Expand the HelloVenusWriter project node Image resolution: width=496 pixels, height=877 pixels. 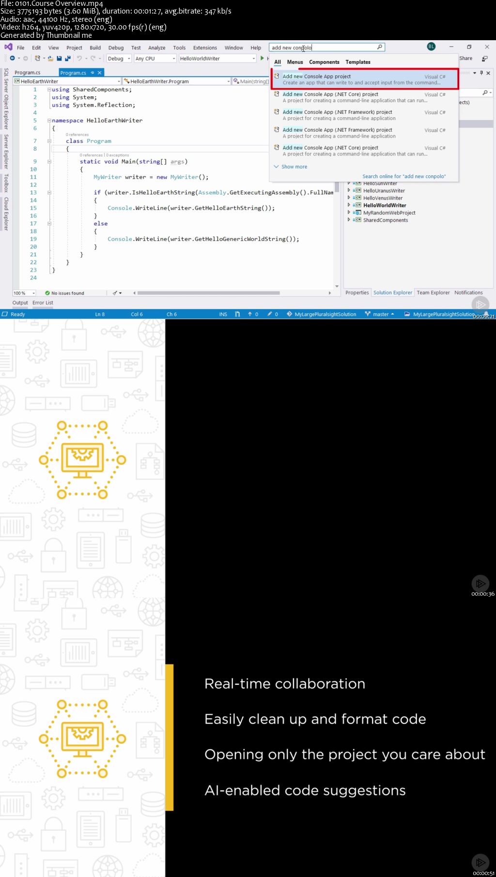(x=349, y=198)
